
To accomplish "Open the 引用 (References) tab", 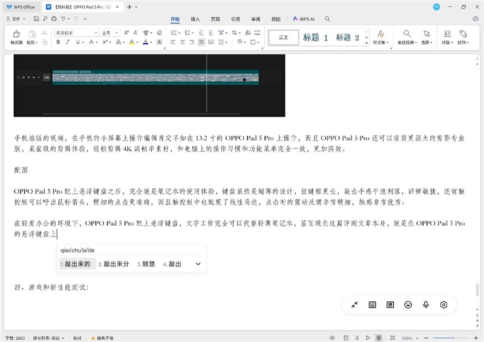I will click(235, 19).
